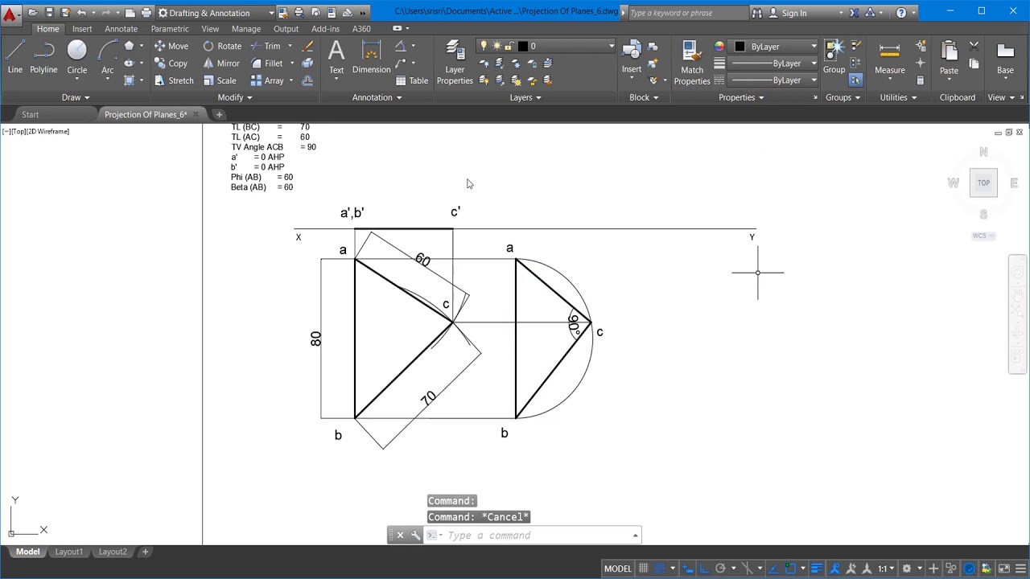Add a new drawing tab with plus
1030x579 pixels.
219,114
